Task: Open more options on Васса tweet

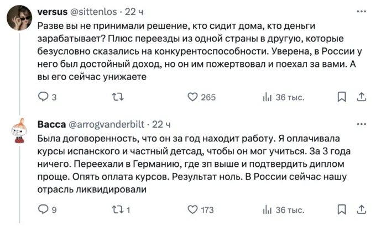Action: [x=361, y=124]
